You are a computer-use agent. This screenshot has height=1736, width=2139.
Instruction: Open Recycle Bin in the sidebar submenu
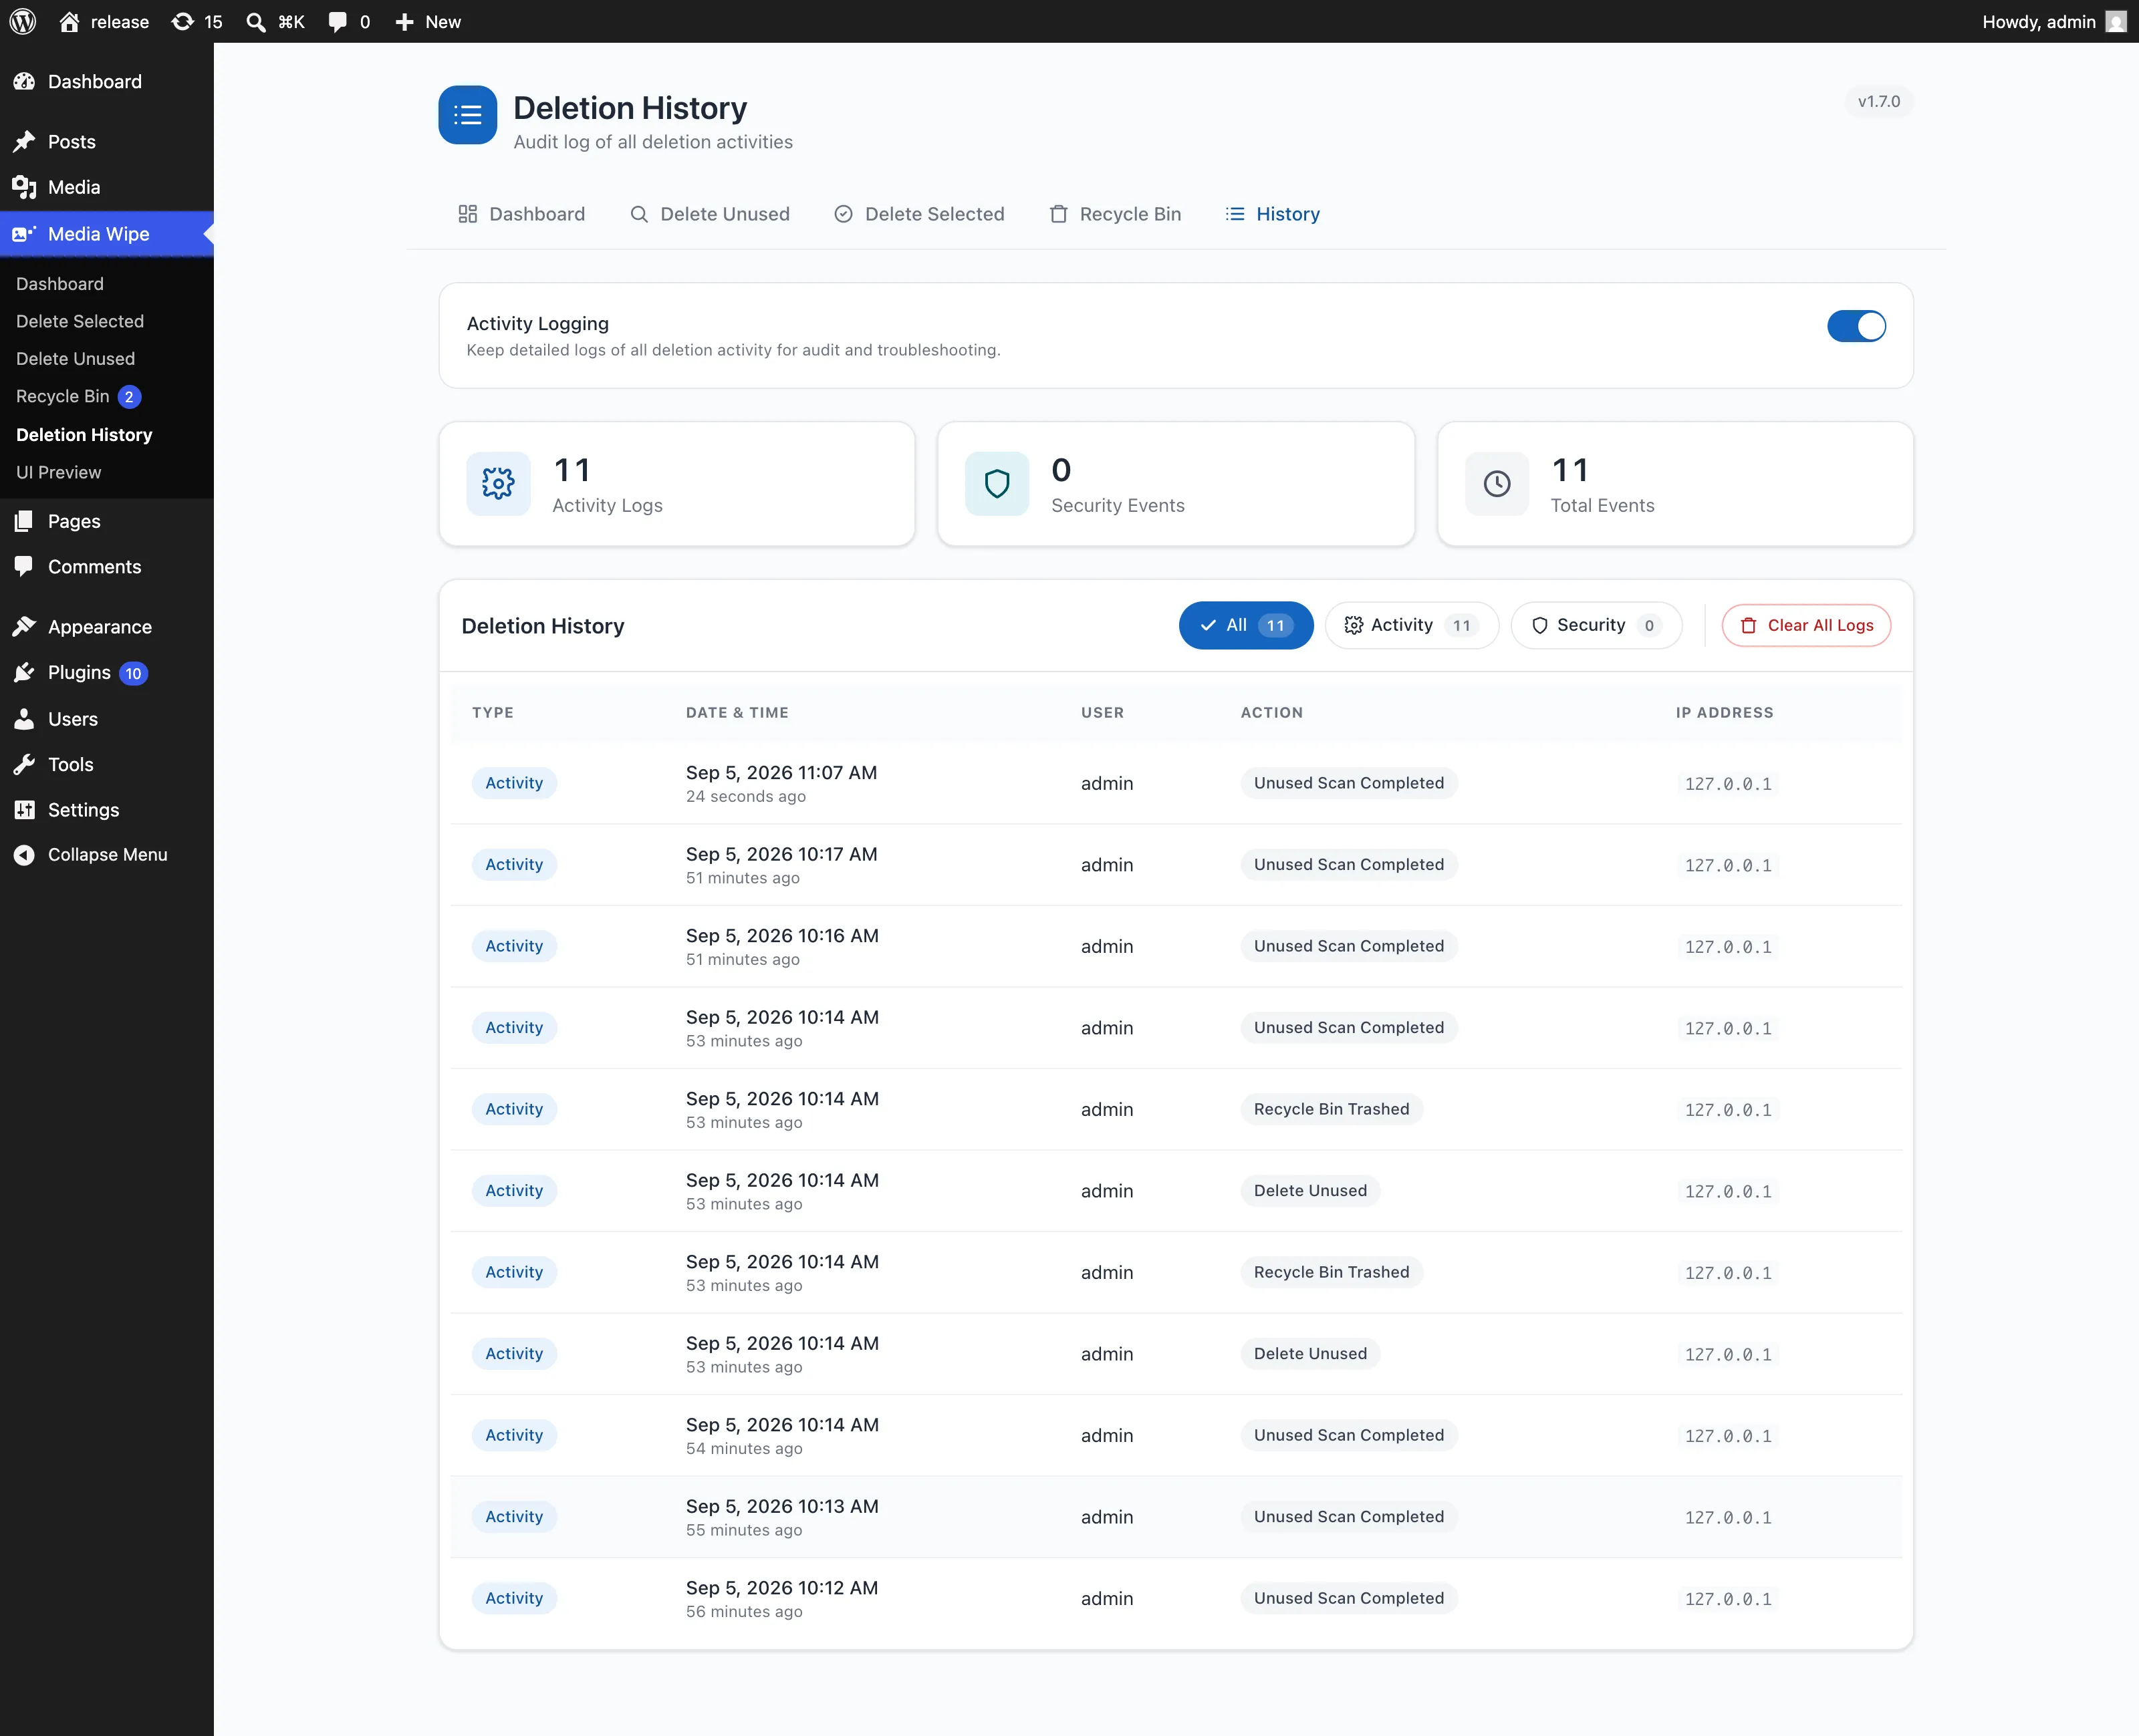tap(62, 397)
